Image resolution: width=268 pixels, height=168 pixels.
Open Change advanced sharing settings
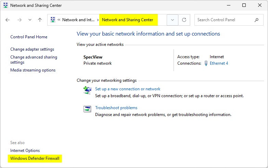[x=34, y=60]
